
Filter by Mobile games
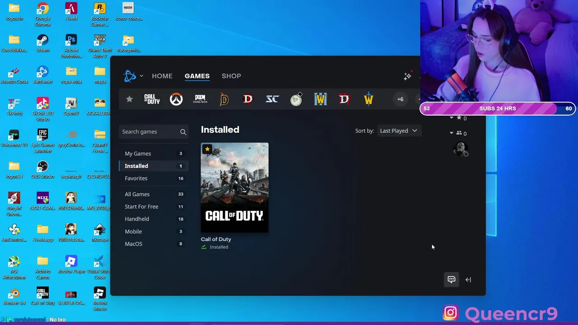(154, 231)
